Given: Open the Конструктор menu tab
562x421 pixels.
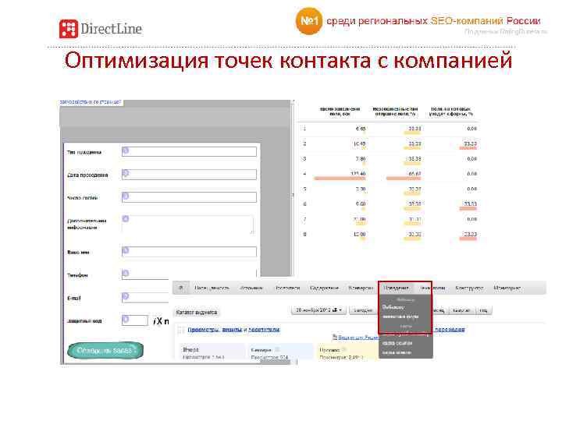Looking at the screenshot, I should point(469,288).
